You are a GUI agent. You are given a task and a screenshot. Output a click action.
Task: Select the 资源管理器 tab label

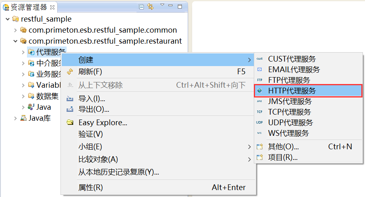(x=29, y=7)
